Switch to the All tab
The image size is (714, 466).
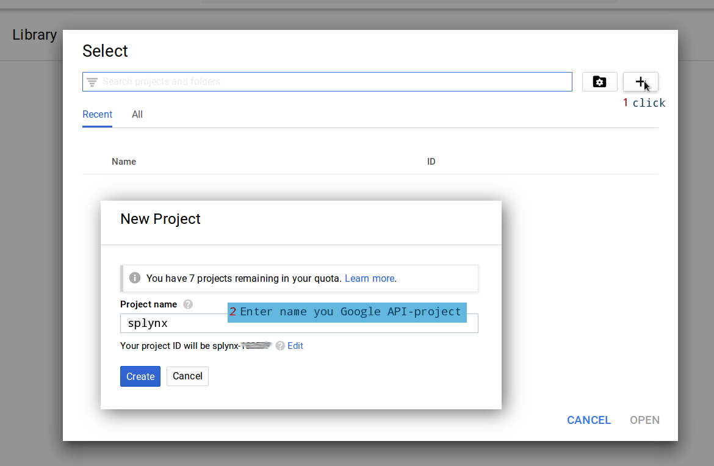pos(137,115)
